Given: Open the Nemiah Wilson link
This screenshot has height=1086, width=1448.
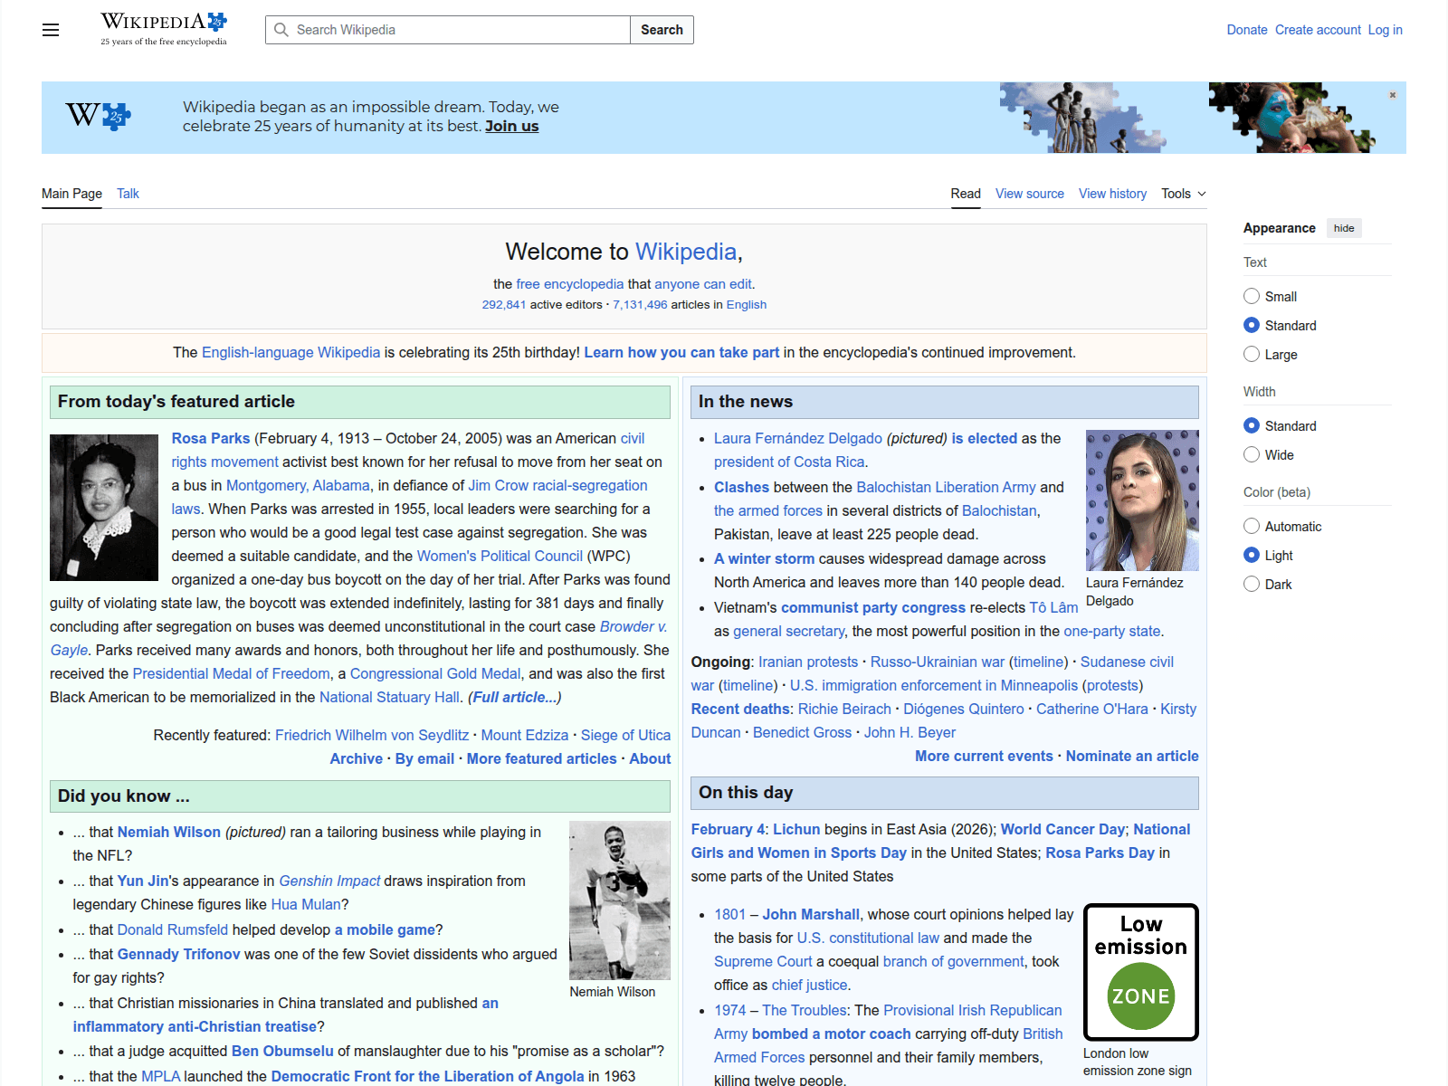Looking at the screenshot, I should (169, 832).
